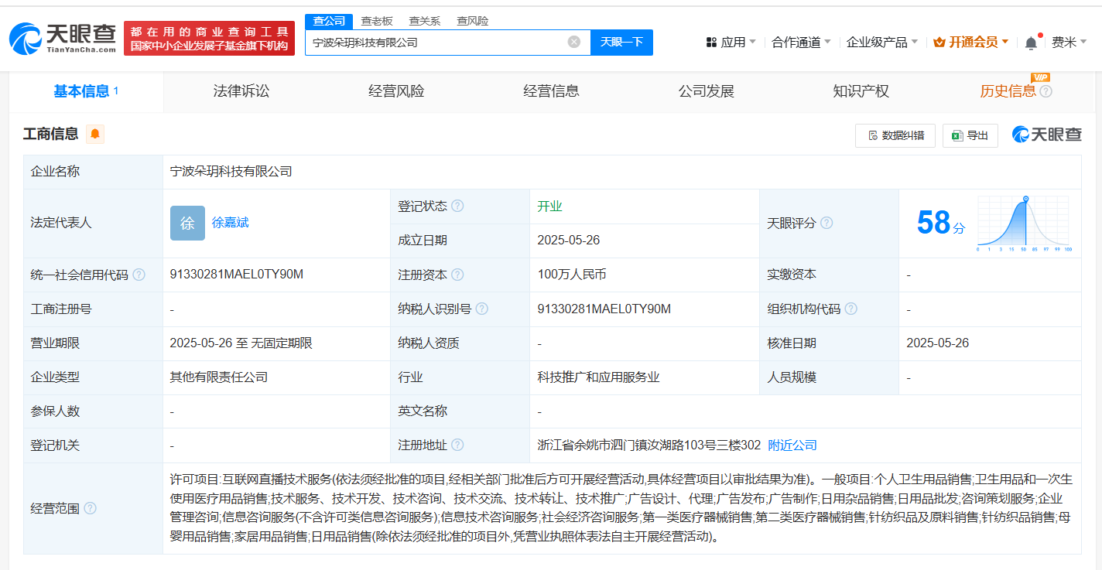
Task: Click the 天眼评分 distribution chart
Action: (1024, 224)
